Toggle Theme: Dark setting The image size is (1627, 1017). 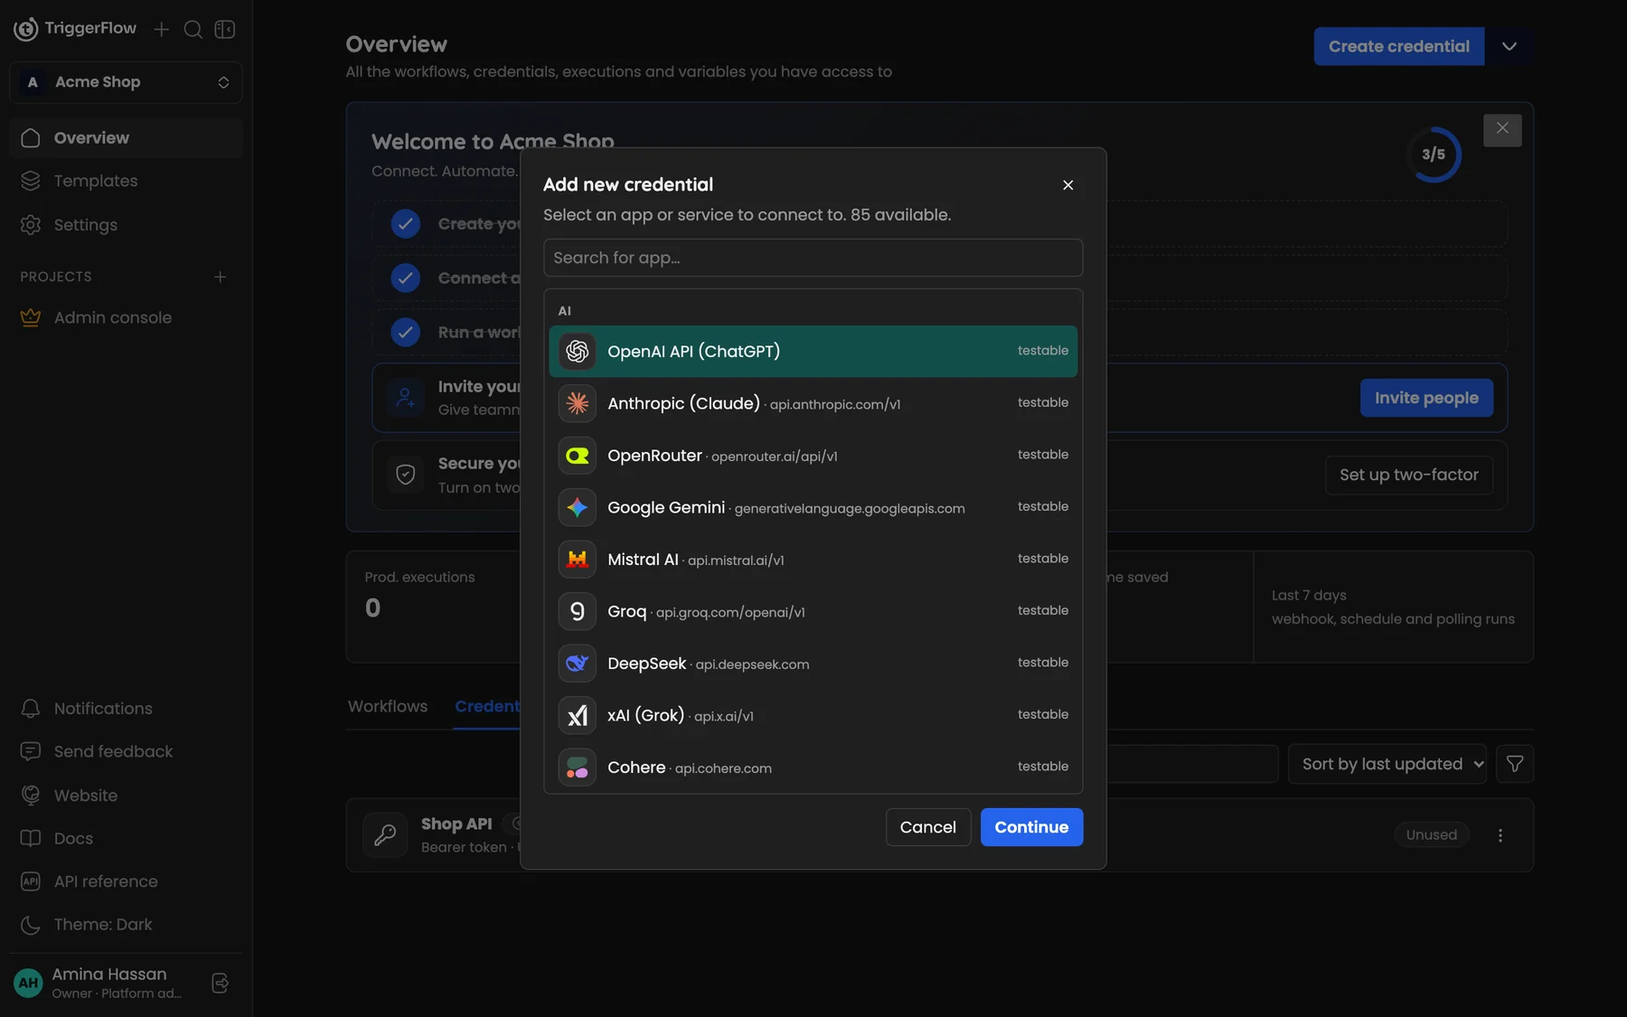126,925
